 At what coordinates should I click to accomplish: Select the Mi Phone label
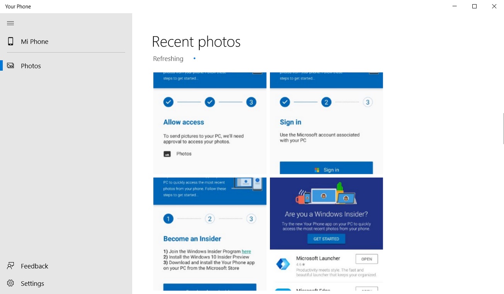point(35,42)
